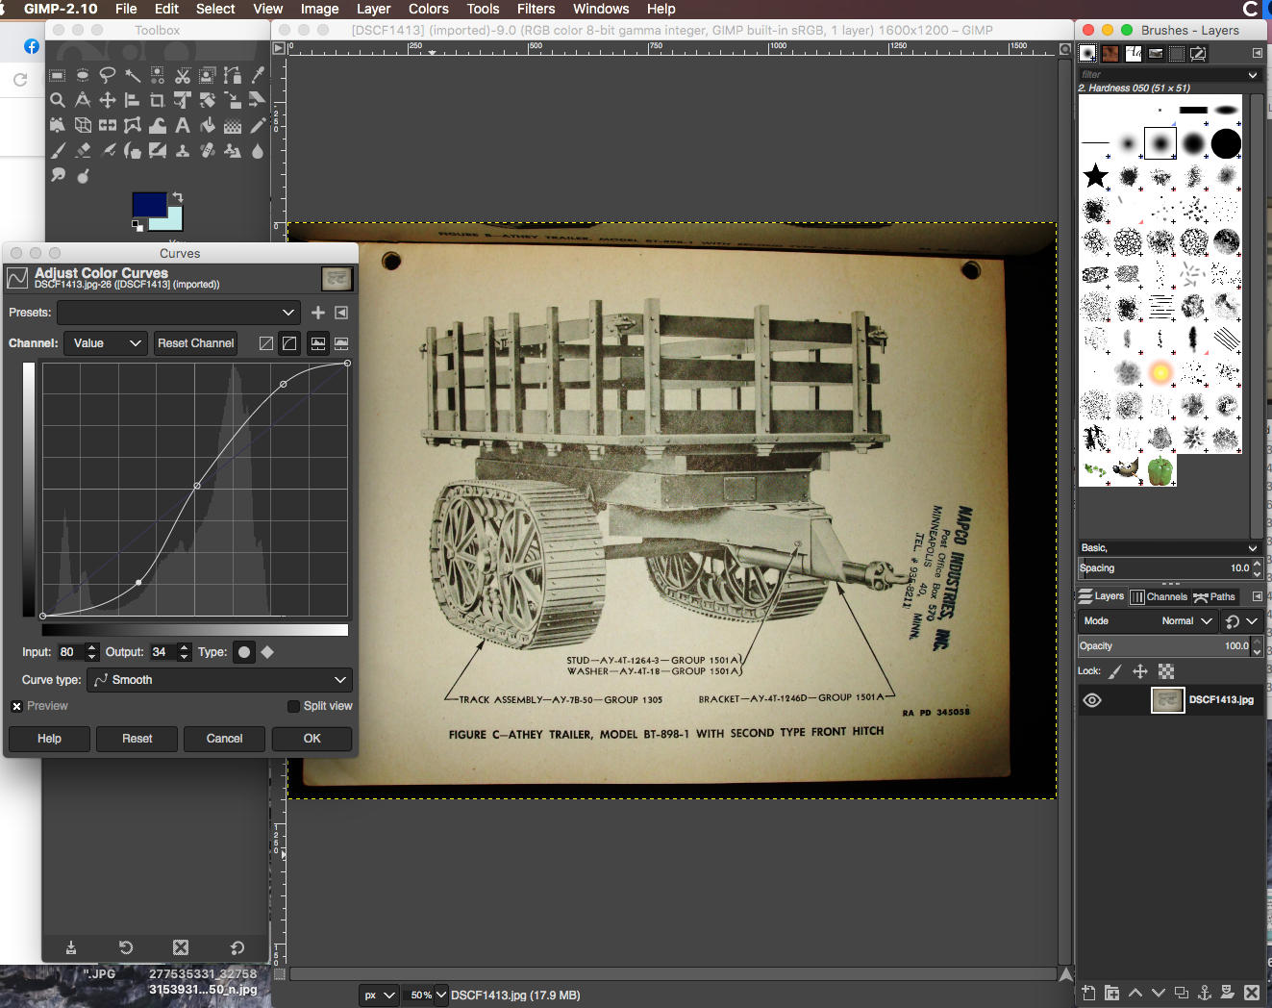Click the Curves preset add plus icon
The image size is (1272, 1008).
click(x=318, y=313)
